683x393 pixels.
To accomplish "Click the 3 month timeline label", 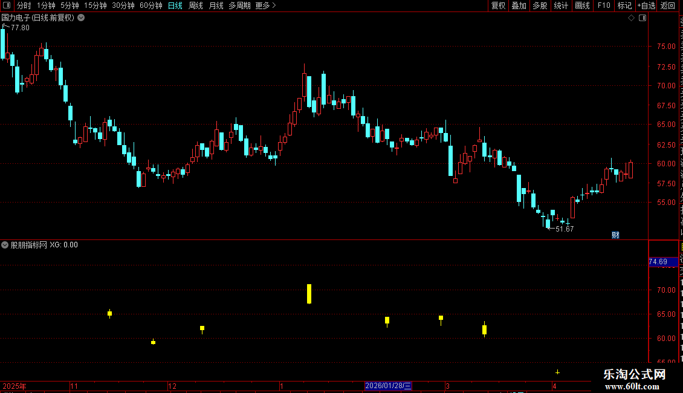I will (x=447, y=386).
